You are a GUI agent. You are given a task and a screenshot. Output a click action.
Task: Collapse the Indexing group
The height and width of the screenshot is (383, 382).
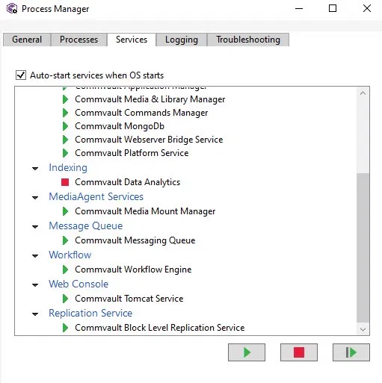coord(35,169)
